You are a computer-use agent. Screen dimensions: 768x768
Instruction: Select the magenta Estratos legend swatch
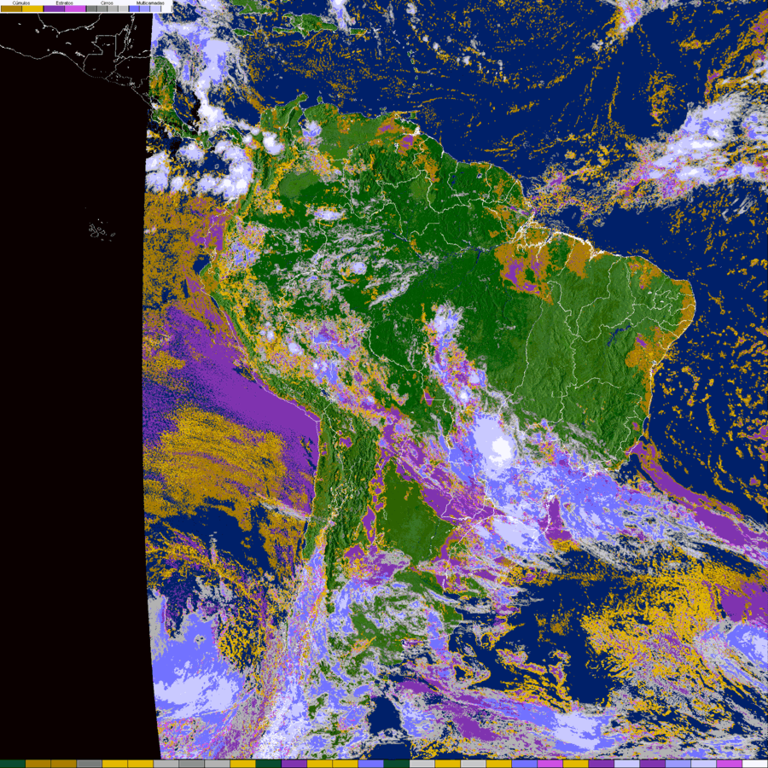point(75,9)
